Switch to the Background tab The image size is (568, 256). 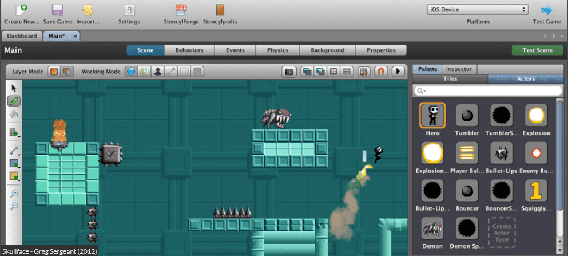[327, 50]
